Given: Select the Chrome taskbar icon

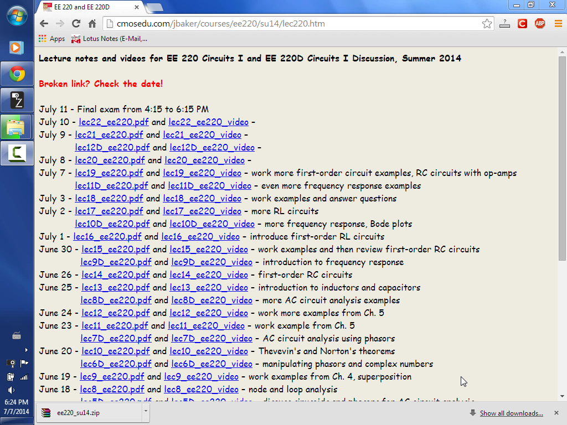Looking at the screenshot, I should pos(17,74).
